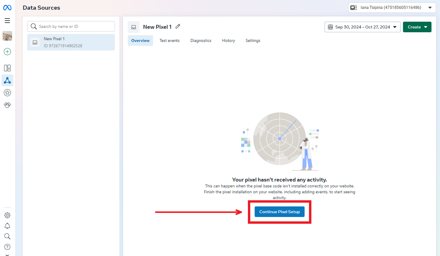
Task: Open the date range Sep 30 – Oct 27 dropdown
Action: pyautogui.click(x=362, y=27)
